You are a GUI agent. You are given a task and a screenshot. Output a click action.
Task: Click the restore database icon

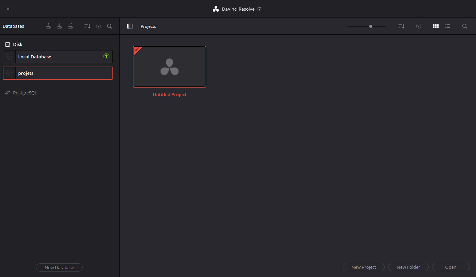pyautogui.click(x=59, y=26)
